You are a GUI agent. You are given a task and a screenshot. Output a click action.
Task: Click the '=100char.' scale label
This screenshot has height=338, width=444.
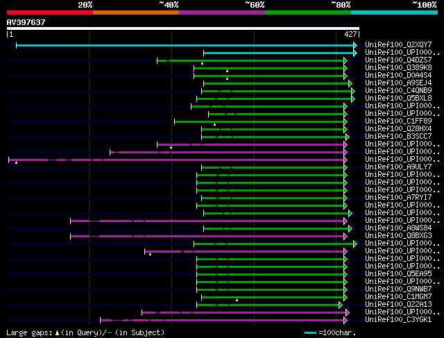337,332
